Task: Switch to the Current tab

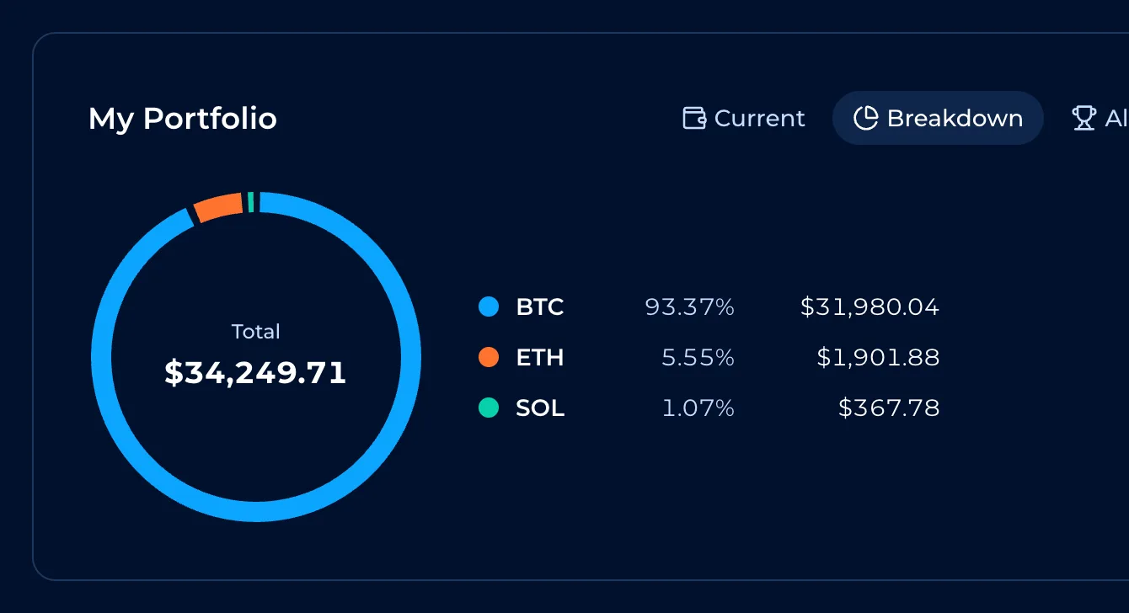Action: tap(744, 118)
